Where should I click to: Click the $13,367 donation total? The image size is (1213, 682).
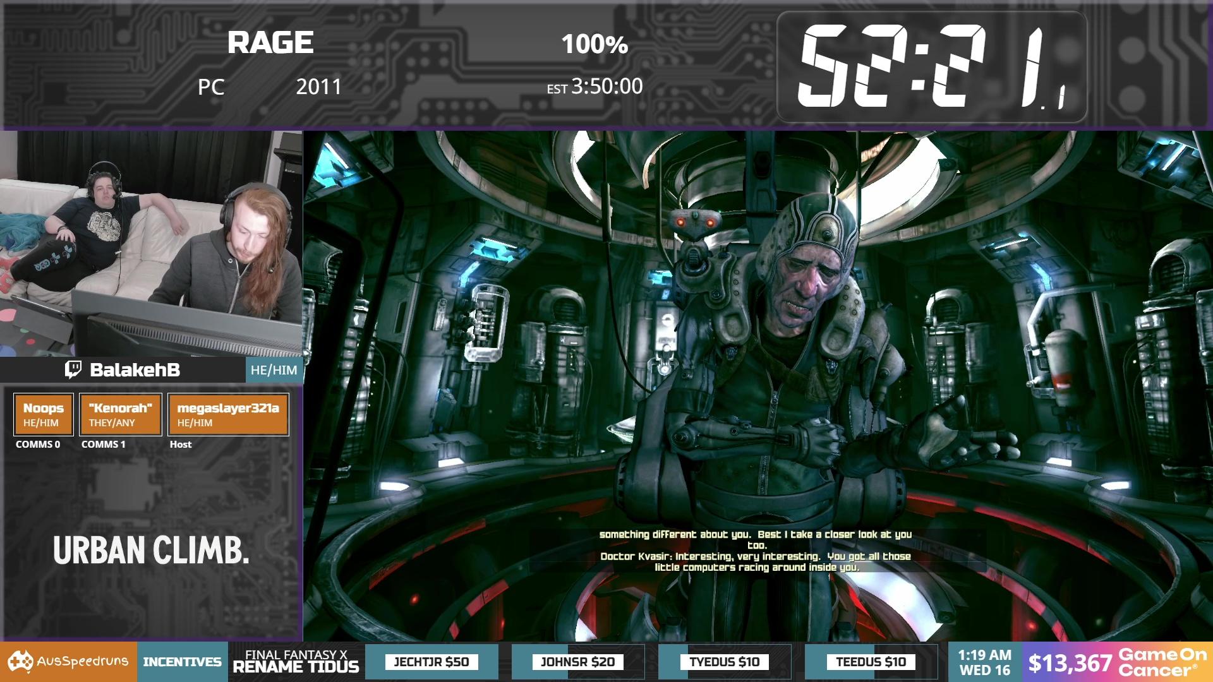click(x=1070, y=663)
